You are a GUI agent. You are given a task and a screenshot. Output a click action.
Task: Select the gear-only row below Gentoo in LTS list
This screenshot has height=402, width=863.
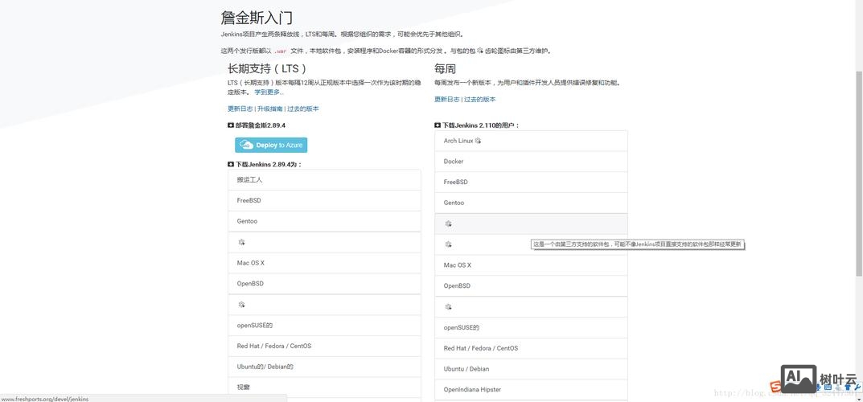coord(324,242)
